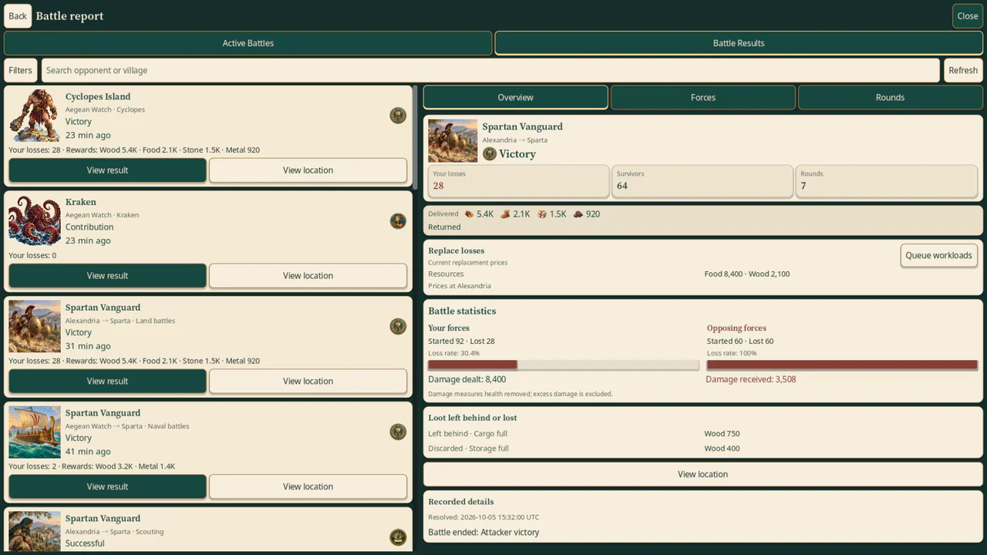Close the battle report

point(967,15)
